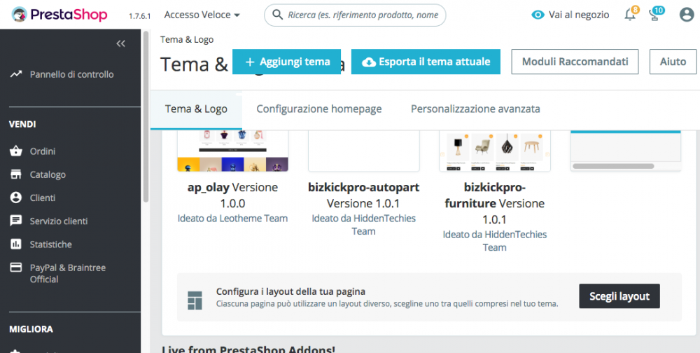The width and height of the screenshot is (700, 353).
Task: Click the Aiuto button
Action: (x=673, y=62)
